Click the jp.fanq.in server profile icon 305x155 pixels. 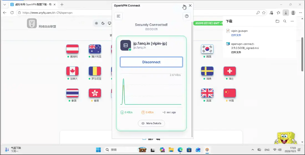click(126, 45)
